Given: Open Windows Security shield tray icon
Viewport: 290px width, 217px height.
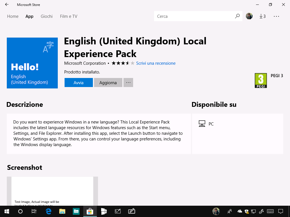Looking at the screenshot, I should 247,211.
